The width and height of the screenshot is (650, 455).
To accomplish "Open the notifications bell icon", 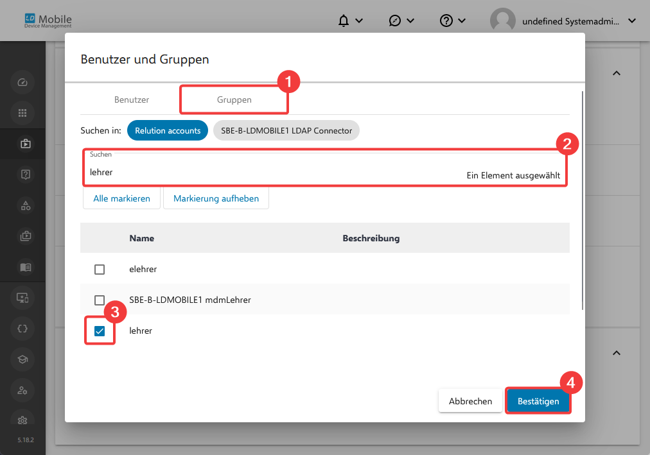I will tap(343, 21).
